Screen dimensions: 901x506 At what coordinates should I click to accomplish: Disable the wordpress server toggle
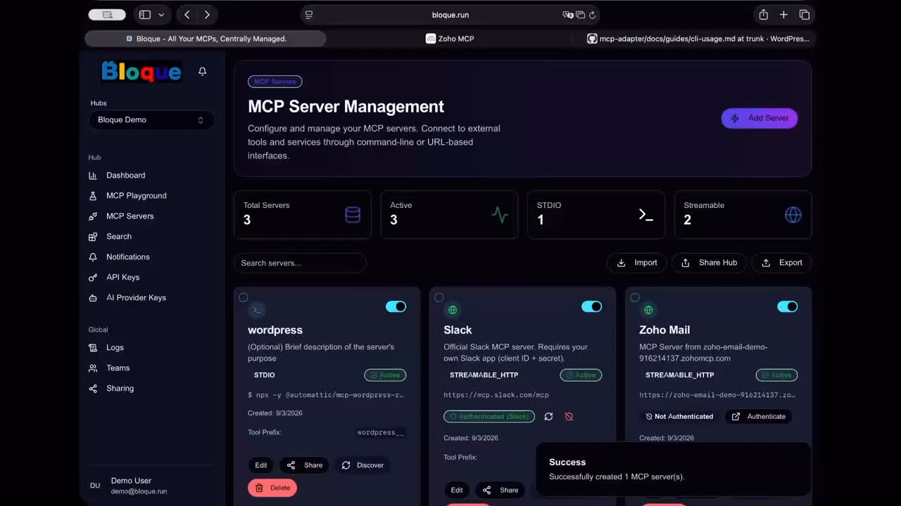tap(396, 306)
